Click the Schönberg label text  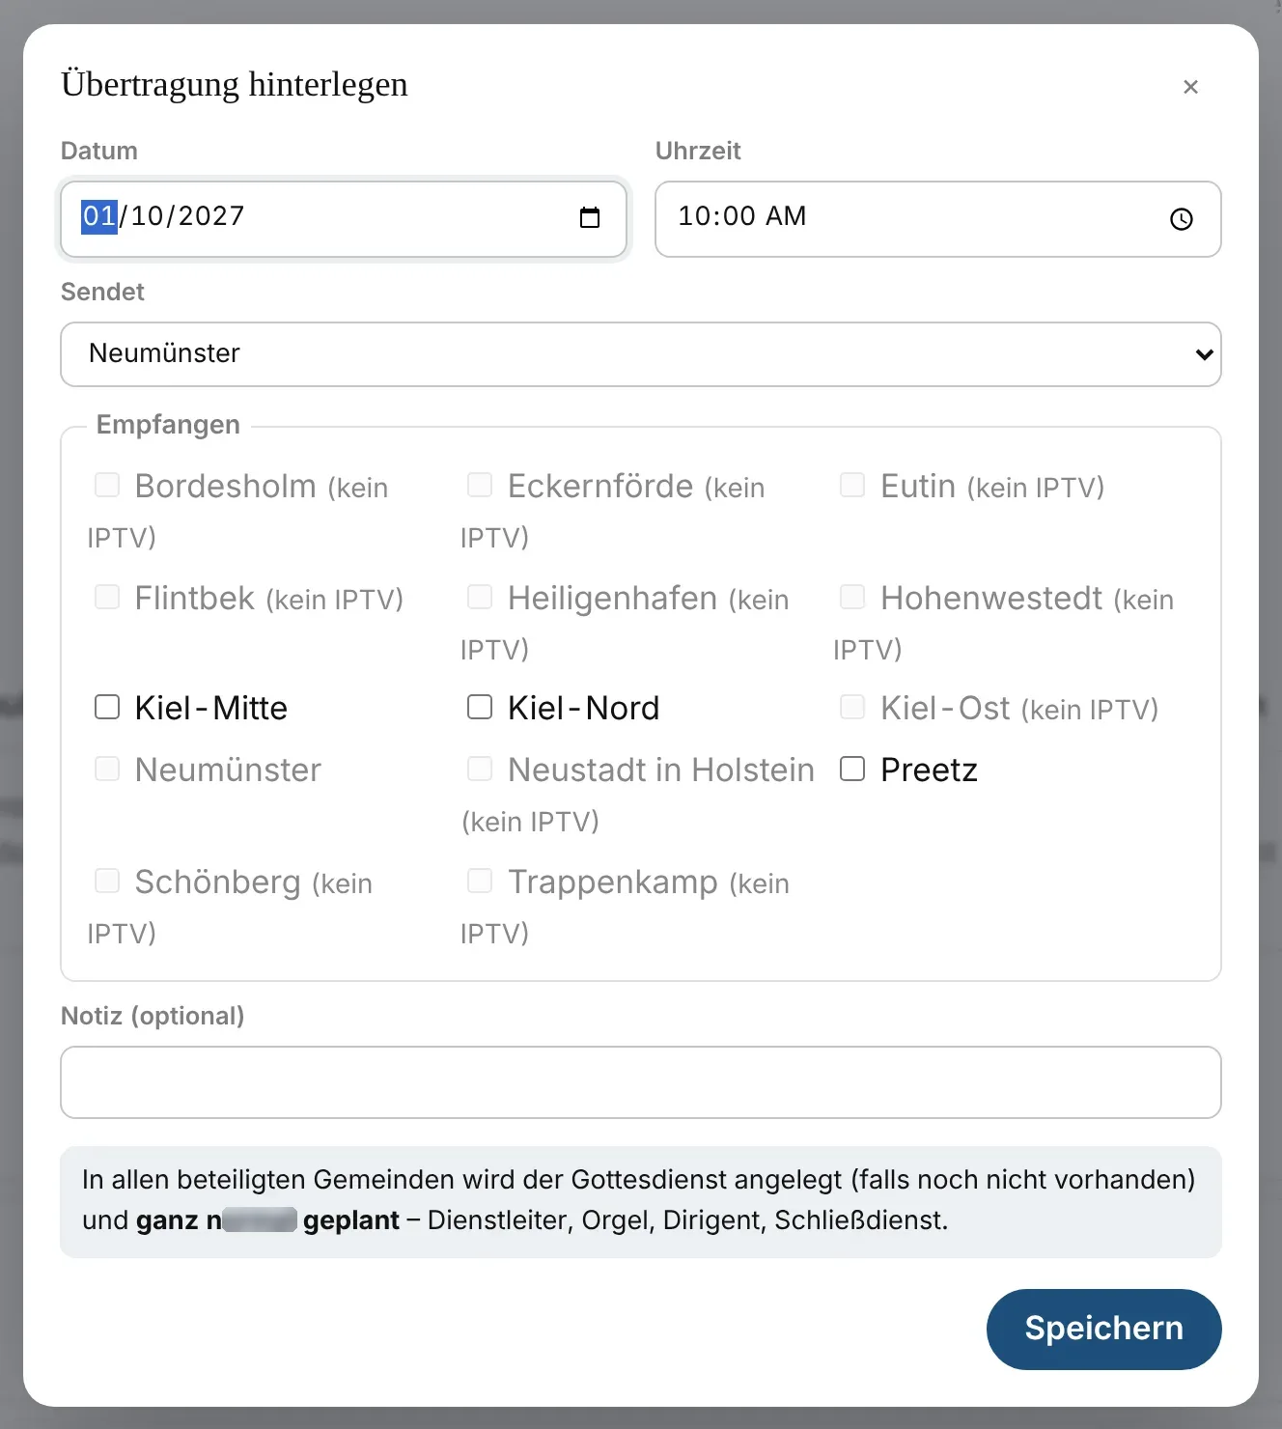coord(218,882)
